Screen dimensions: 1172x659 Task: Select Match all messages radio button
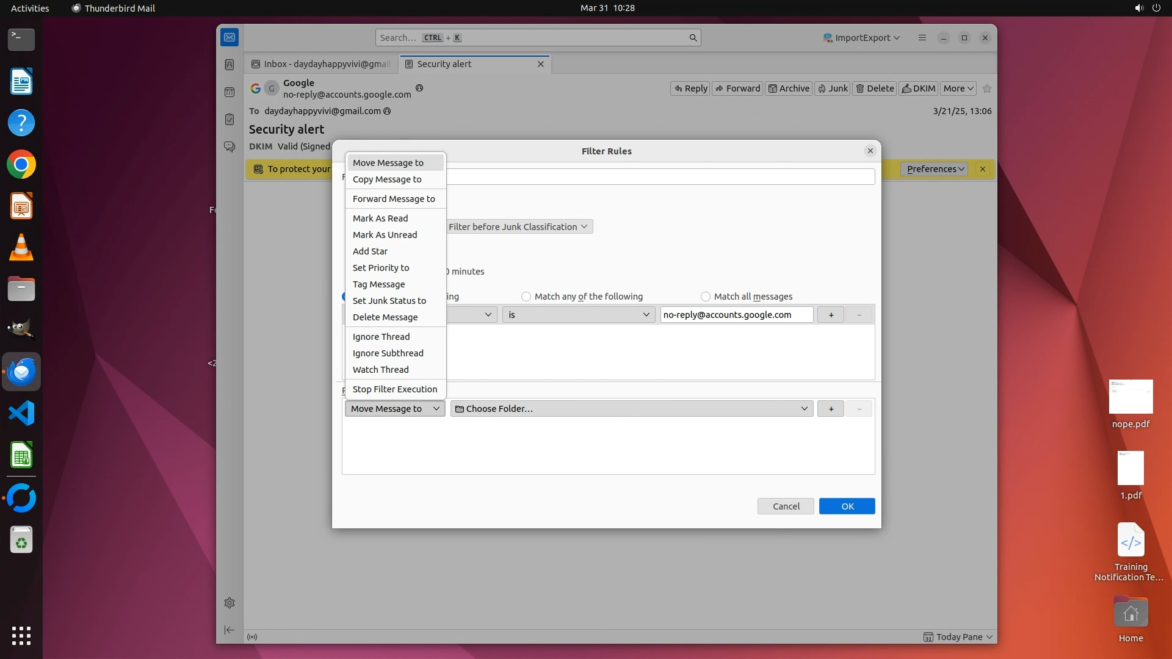tap(706, 297)
